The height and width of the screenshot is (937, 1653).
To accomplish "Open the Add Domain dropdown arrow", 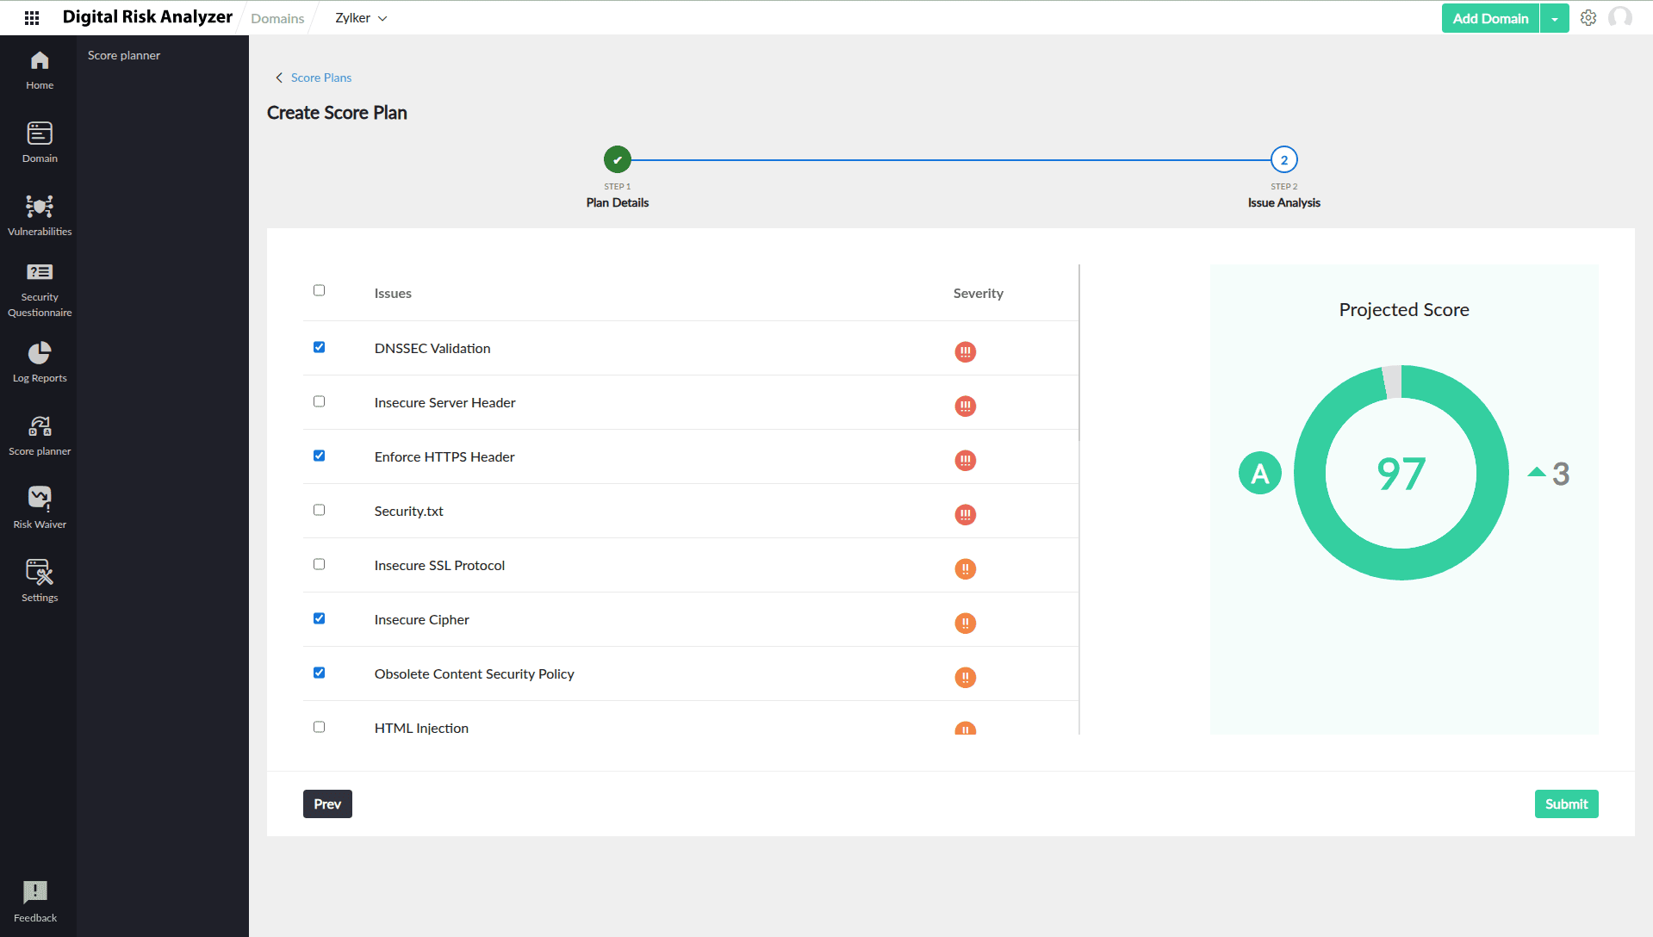I will pyautogui.click(x=1555, y=18).
